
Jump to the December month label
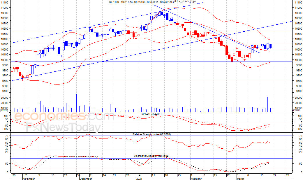click(x=86, y=179)
